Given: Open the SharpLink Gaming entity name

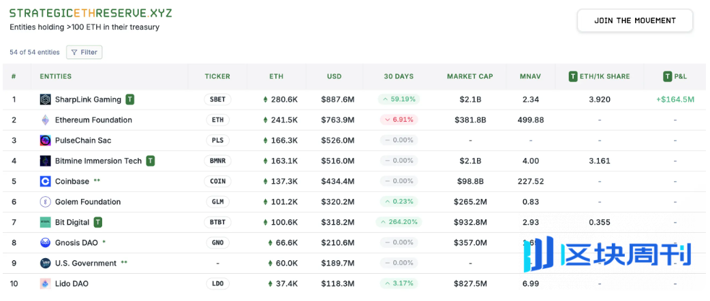Looking at the screenshot, I should [88, 99].
